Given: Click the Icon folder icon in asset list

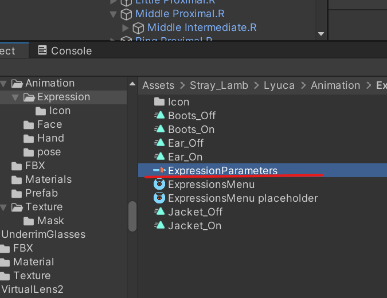Looking at the screenshot, I should 159,102.
